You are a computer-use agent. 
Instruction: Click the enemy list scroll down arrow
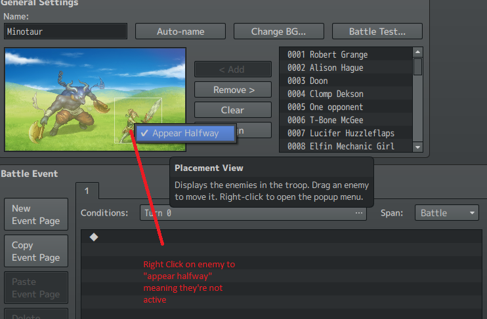tap(417, 147)
